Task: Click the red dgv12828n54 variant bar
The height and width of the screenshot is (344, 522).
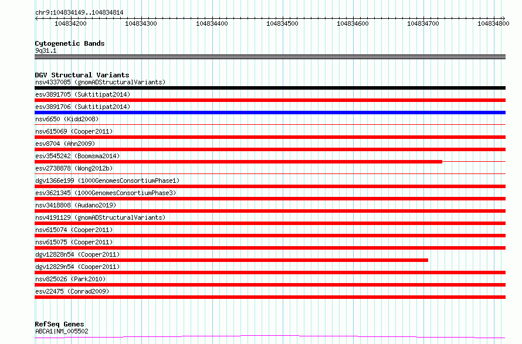Action: coord(231,260)
